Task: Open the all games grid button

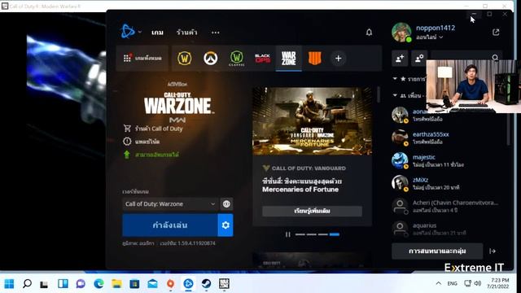Action: tap(142, 58)
